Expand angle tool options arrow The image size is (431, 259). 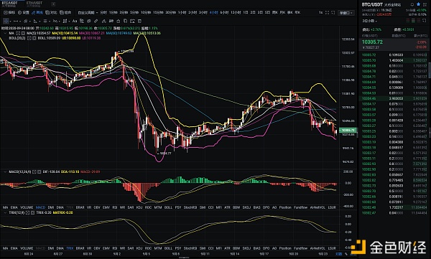pos(40,22)
